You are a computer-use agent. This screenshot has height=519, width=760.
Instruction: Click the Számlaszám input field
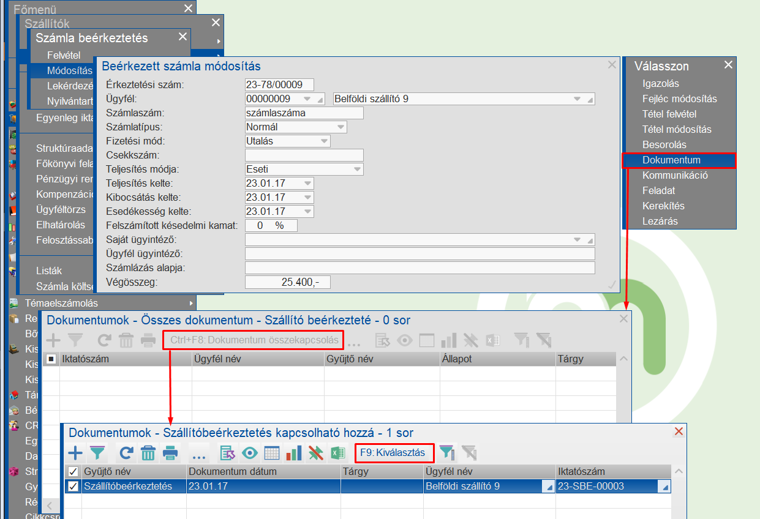tap(304, 113)
